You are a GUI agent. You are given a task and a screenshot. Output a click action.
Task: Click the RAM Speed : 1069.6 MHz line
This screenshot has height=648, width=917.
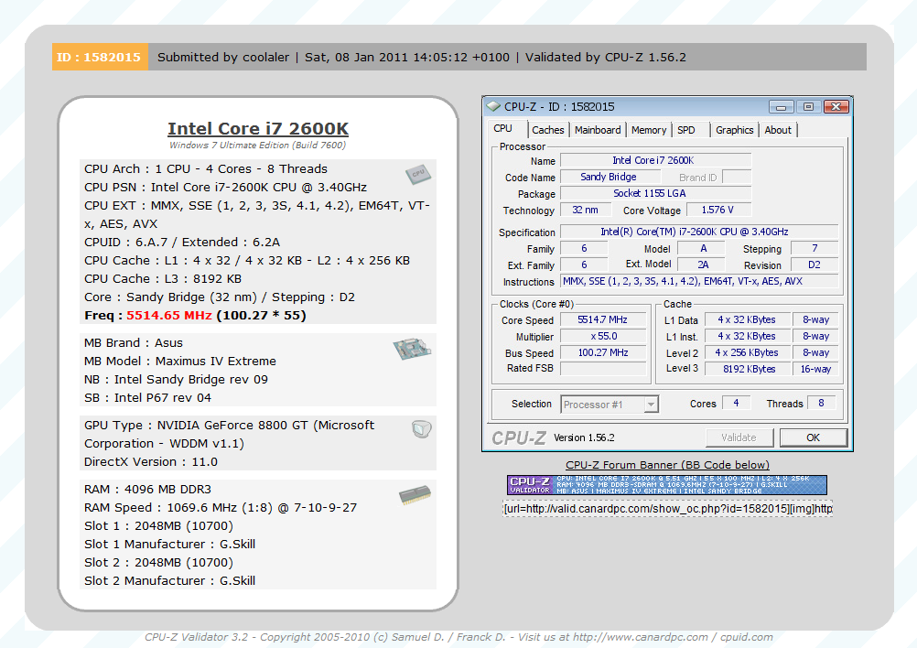coord(221,508)
